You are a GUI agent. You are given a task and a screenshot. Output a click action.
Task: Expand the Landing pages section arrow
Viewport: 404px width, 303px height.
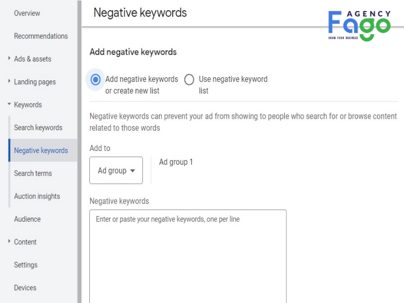pyautogui.click(x=9, y=81)
